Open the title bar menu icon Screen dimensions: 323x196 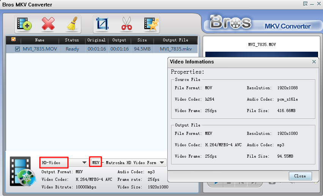[x=305, y=4]
